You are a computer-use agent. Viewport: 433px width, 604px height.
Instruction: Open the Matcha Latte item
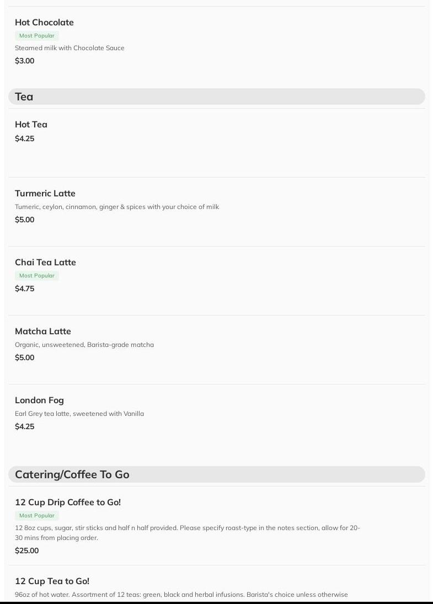(x=43, y=332)
